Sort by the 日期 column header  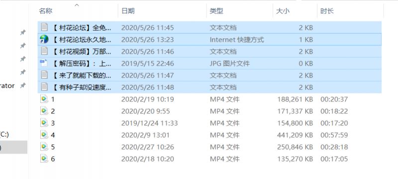pyautogui.click(x=128, y=11)
